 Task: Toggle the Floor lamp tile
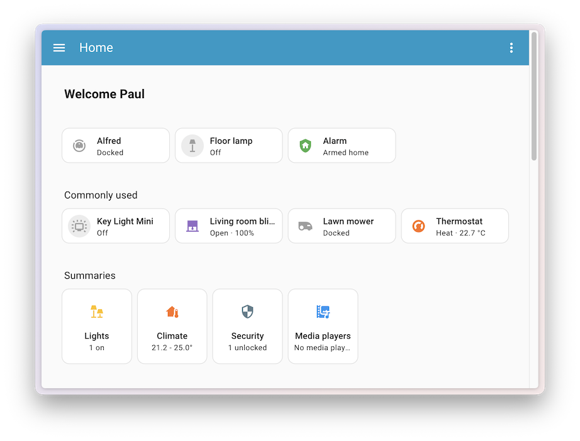point(228,145)
